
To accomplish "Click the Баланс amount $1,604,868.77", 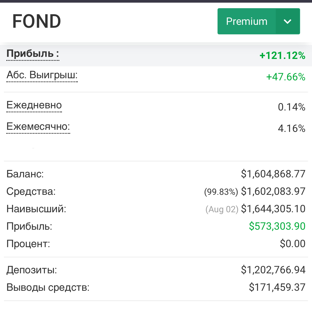I will pyautogui.click(x=273, y=174).
